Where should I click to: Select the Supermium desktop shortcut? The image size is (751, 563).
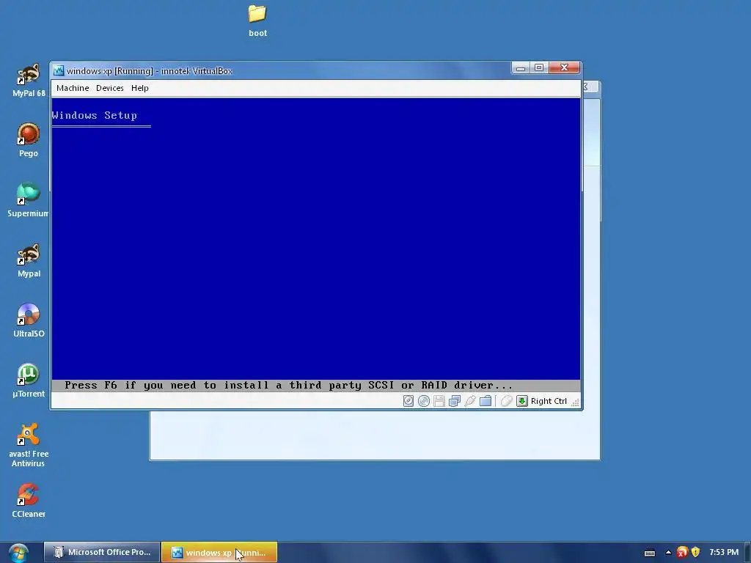pyautogui.click(x=28, y=201)
